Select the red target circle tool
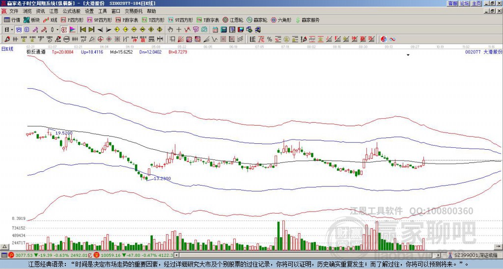This screenshot has width=503, height=269. click(x=100, y=39)
